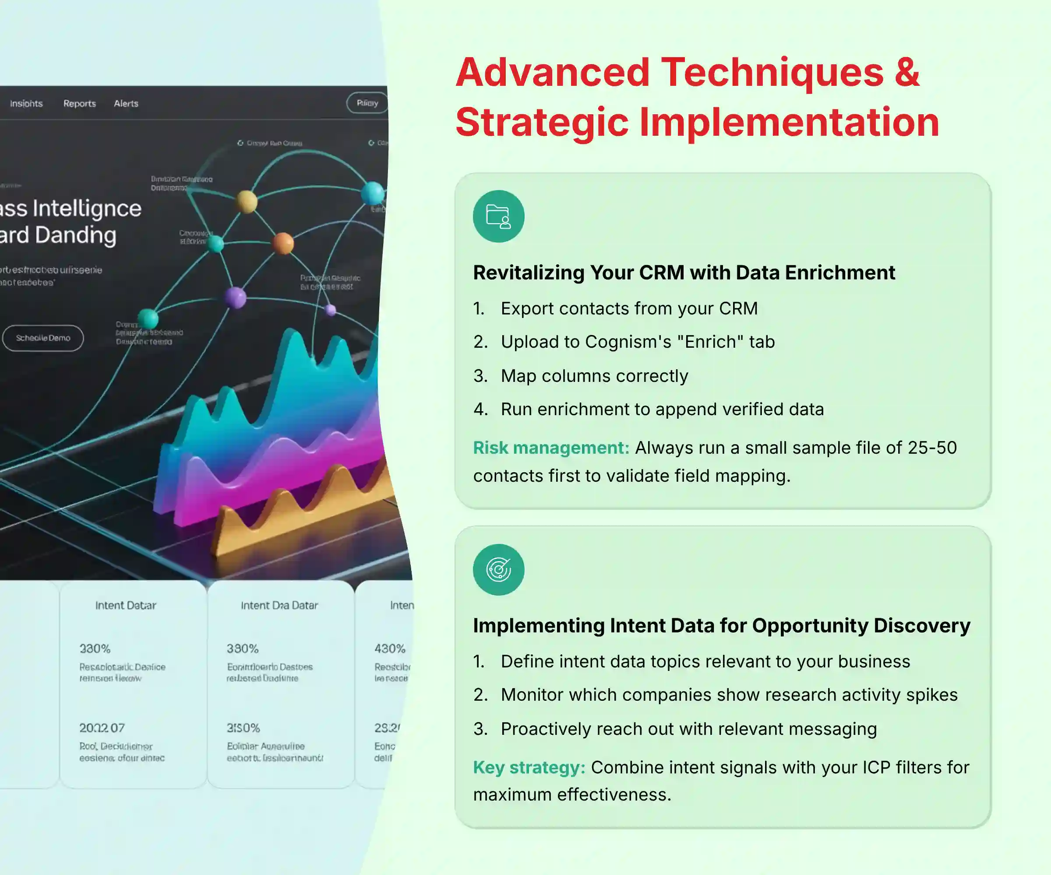Click the 'Key strategy:' label
This screenshot has width=1051, height=875.
pos(529,767)
